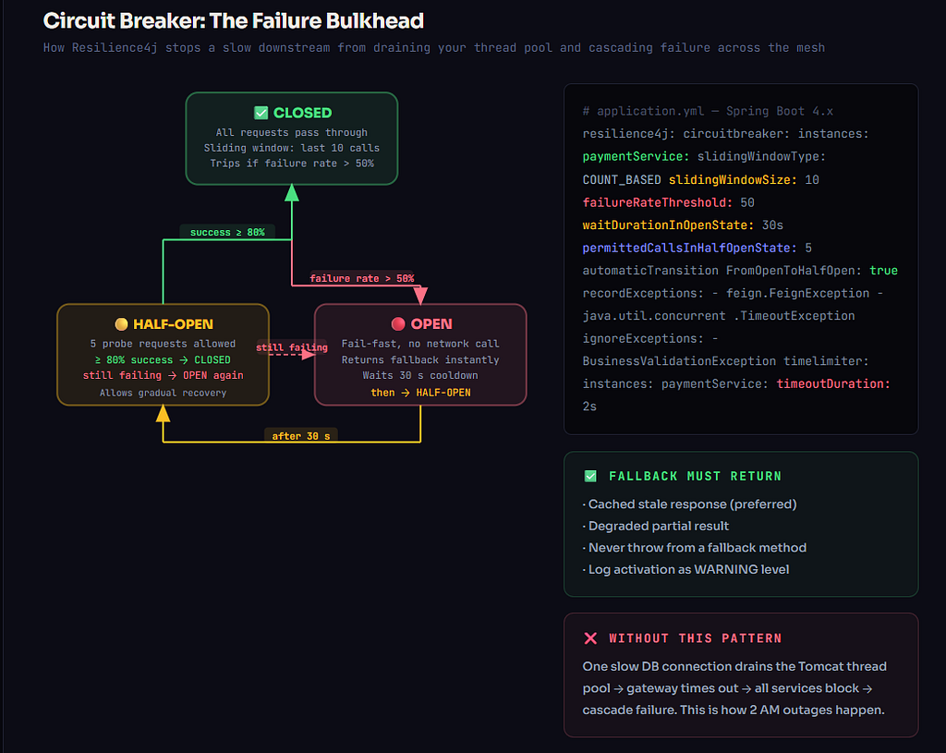Click the 'WITHOUT THIS PATTERN' heading
Image resolution: width=946 pixels, height=753 pixels.
[695, 638]
